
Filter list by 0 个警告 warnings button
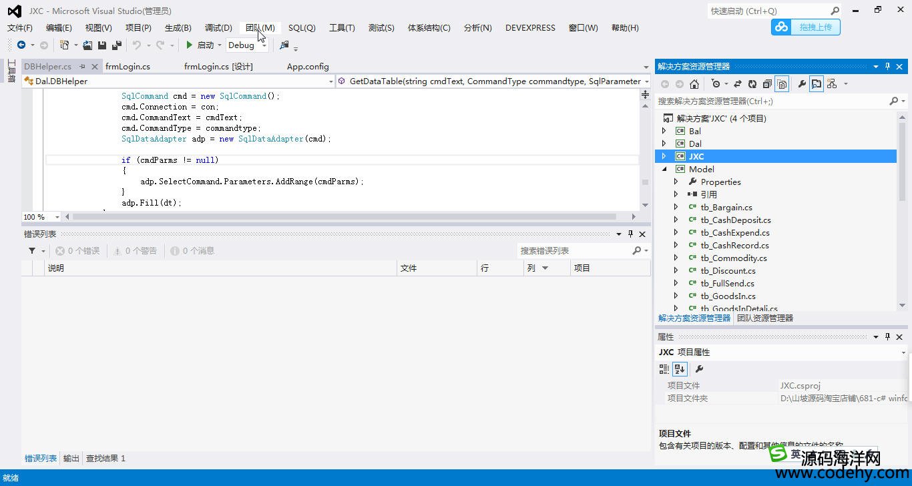[x=136, y=251]
